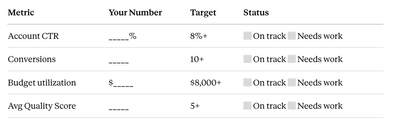Select the Account CTR row label
This screenshot has height=127, width=395.
(33, 36)
